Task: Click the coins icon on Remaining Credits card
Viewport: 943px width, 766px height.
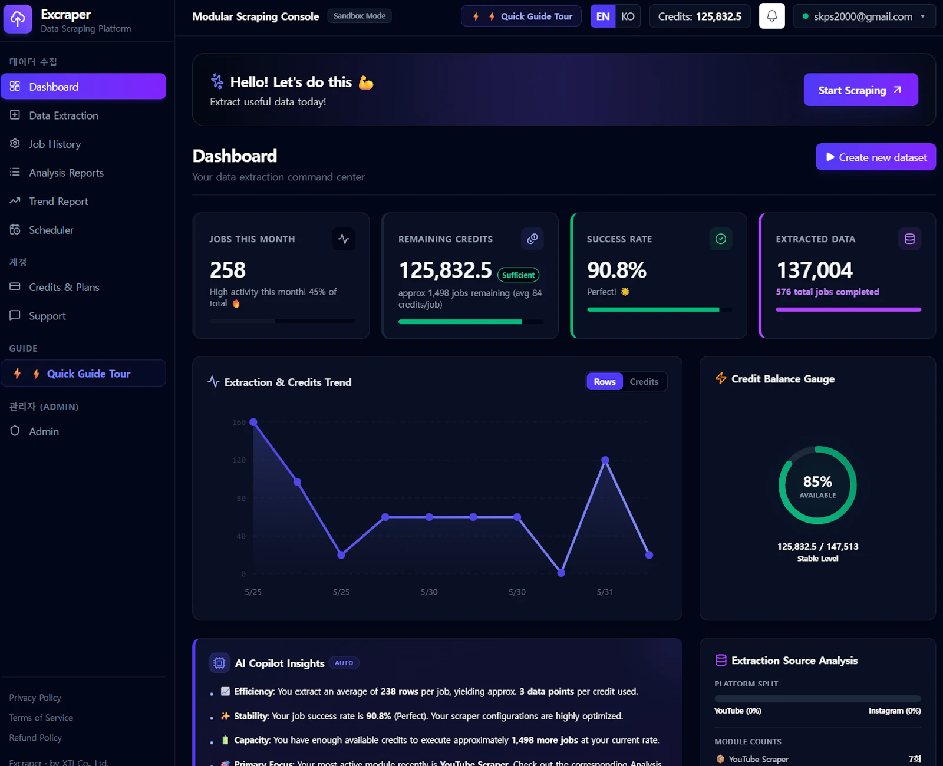Action: [532, 239]
